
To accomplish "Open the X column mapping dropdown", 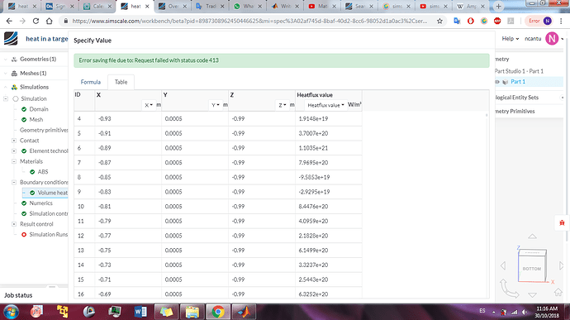I will 149,105.
